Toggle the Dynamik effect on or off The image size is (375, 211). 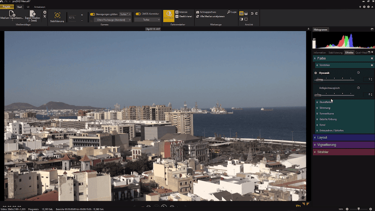(315, 73)
